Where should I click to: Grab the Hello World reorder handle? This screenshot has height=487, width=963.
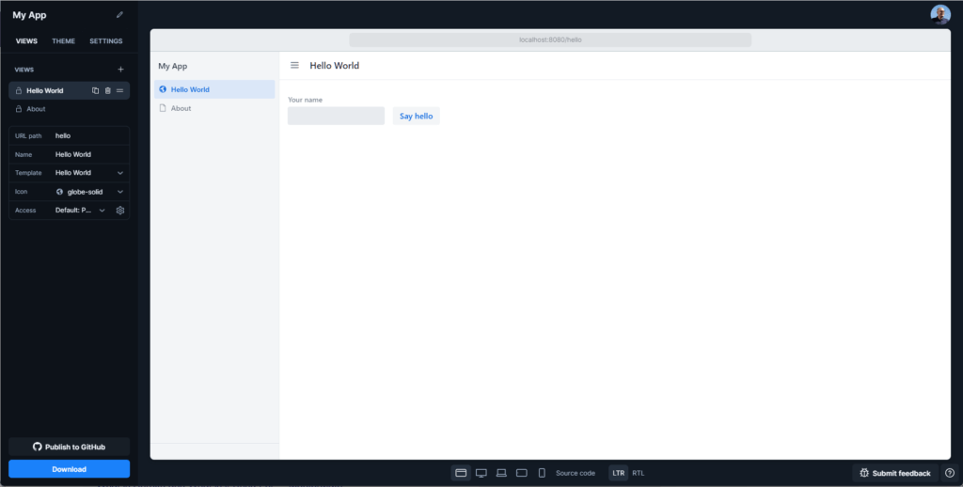coord(119,90)
